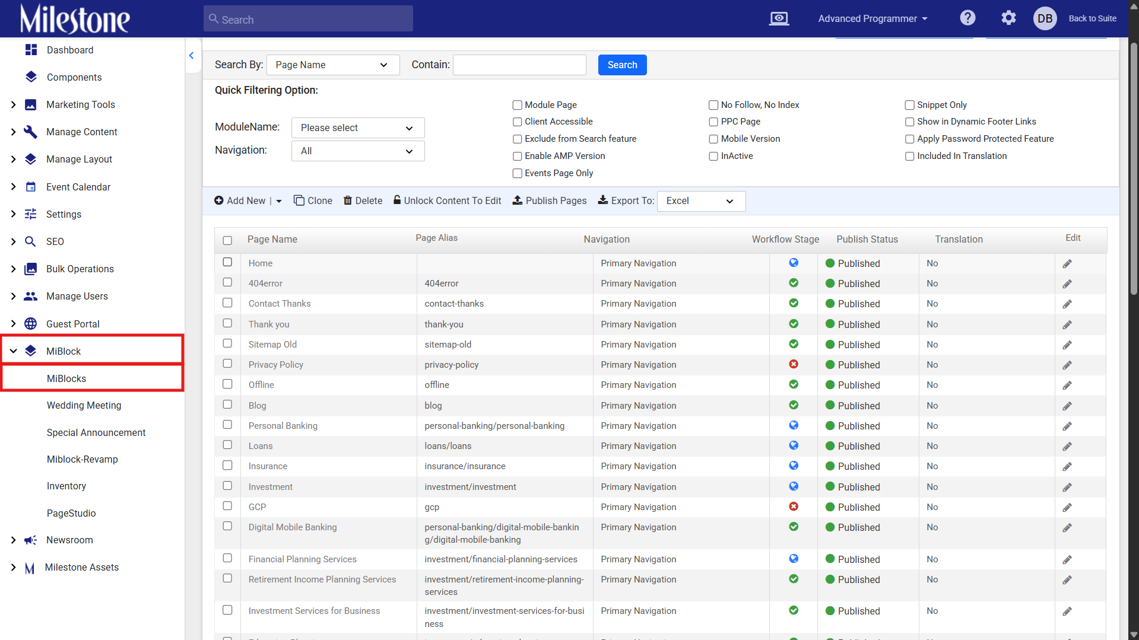The width and height of the screenshot is (1139, 640).
Task: Collapse sidebar with the left chevron
Action: tap(191, 55)
